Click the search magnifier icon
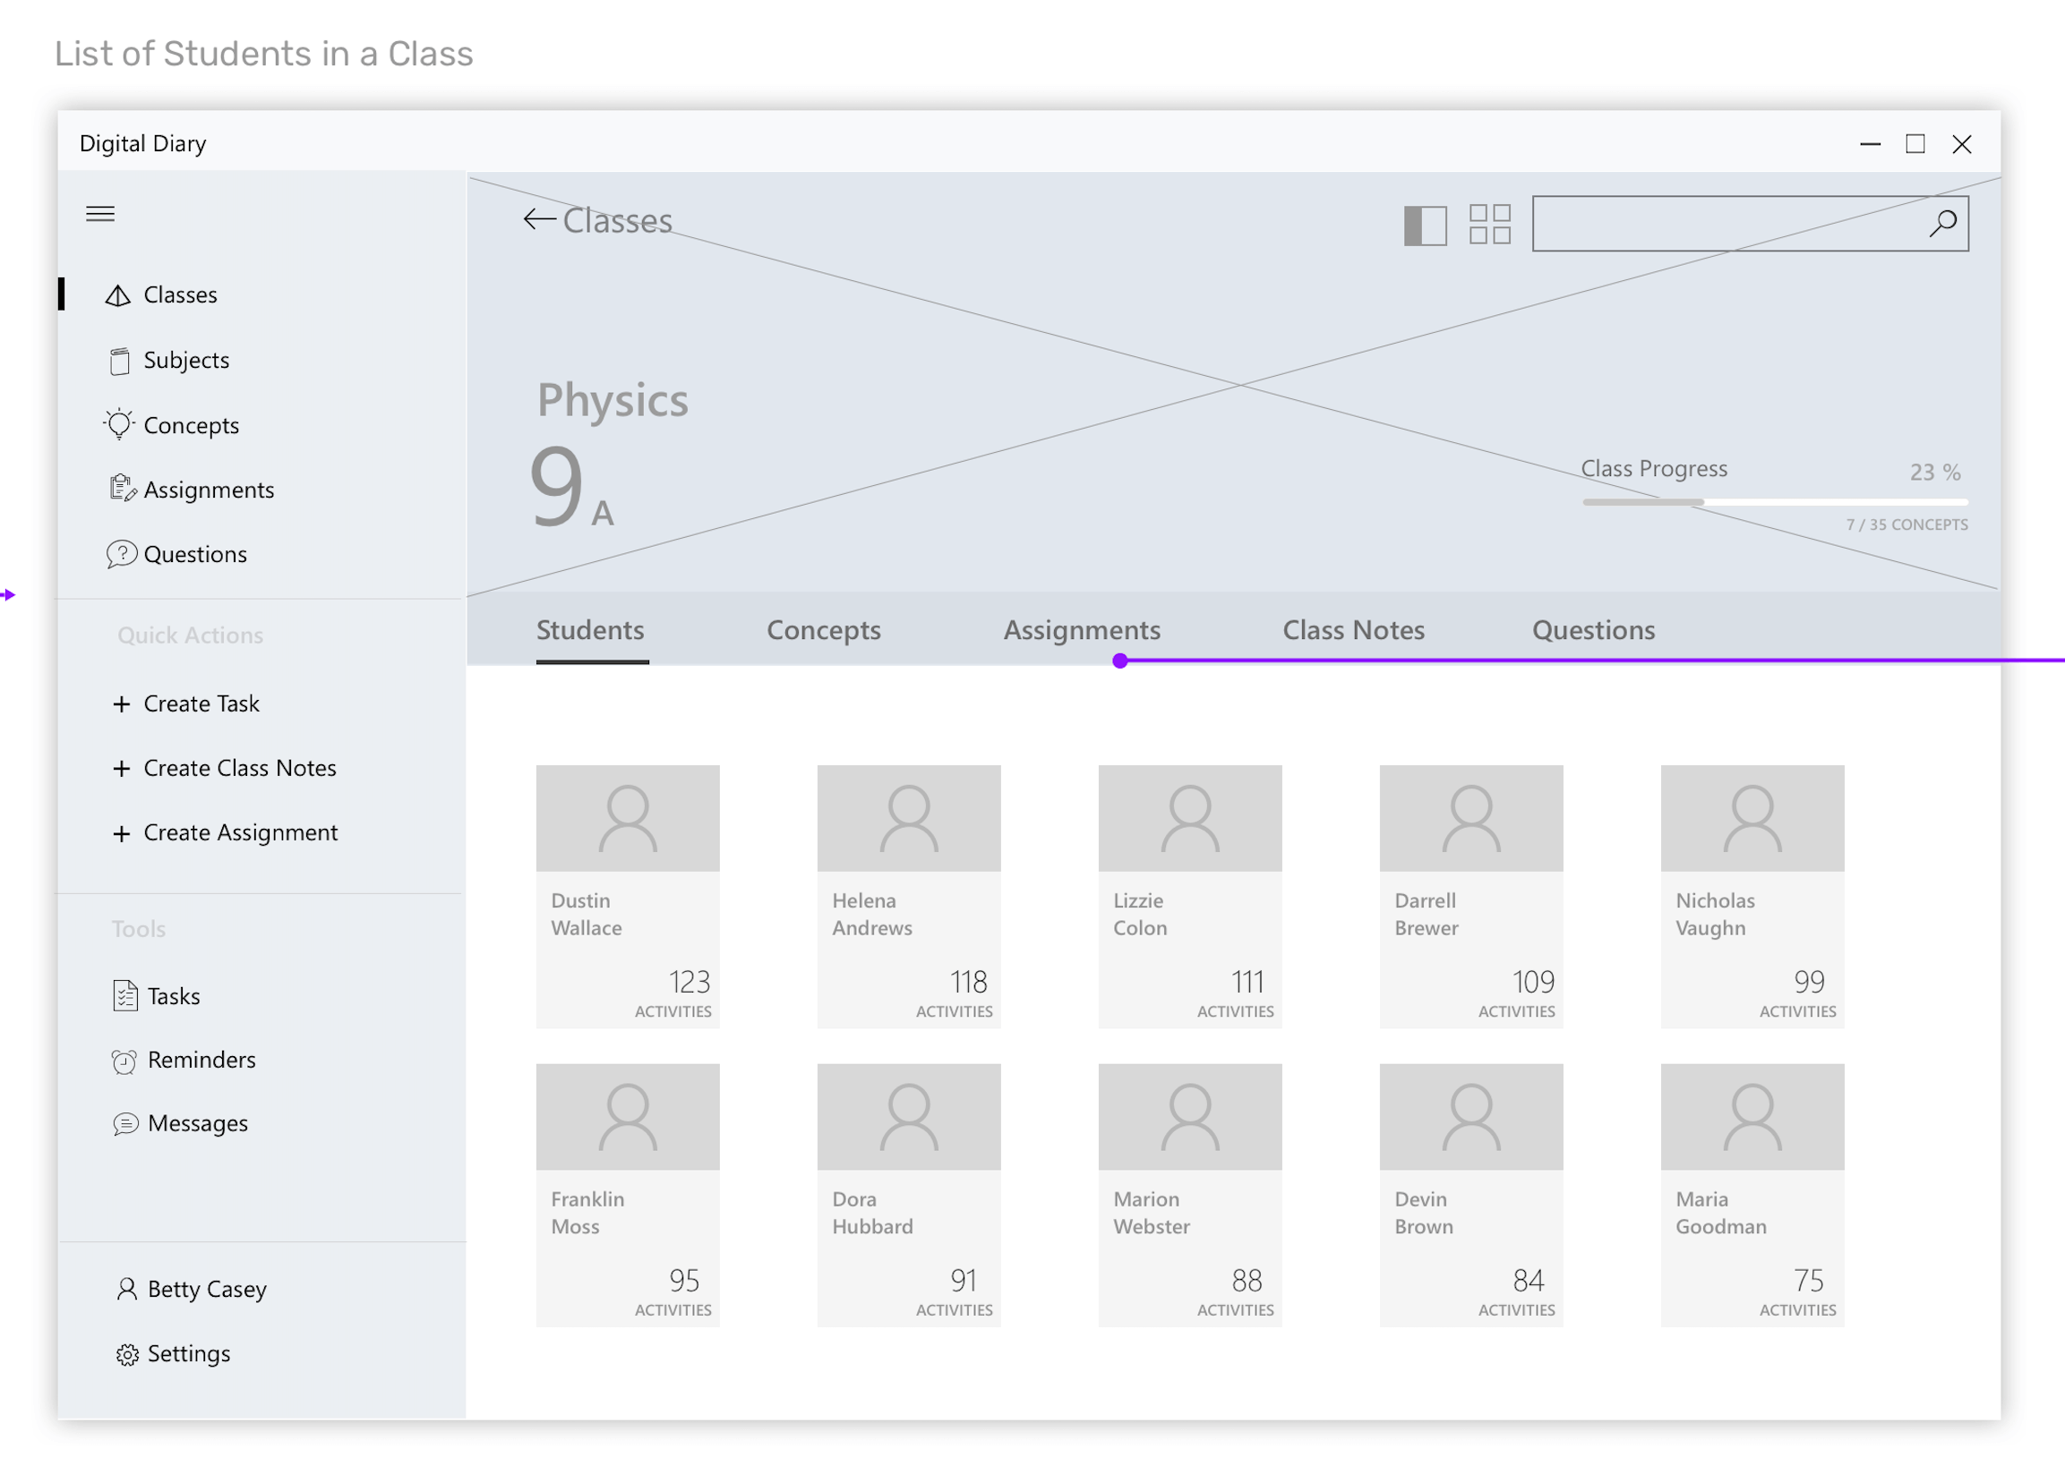 1942,223
